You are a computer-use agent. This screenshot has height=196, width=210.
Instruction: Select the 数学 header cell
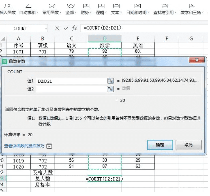click(105, 45)
